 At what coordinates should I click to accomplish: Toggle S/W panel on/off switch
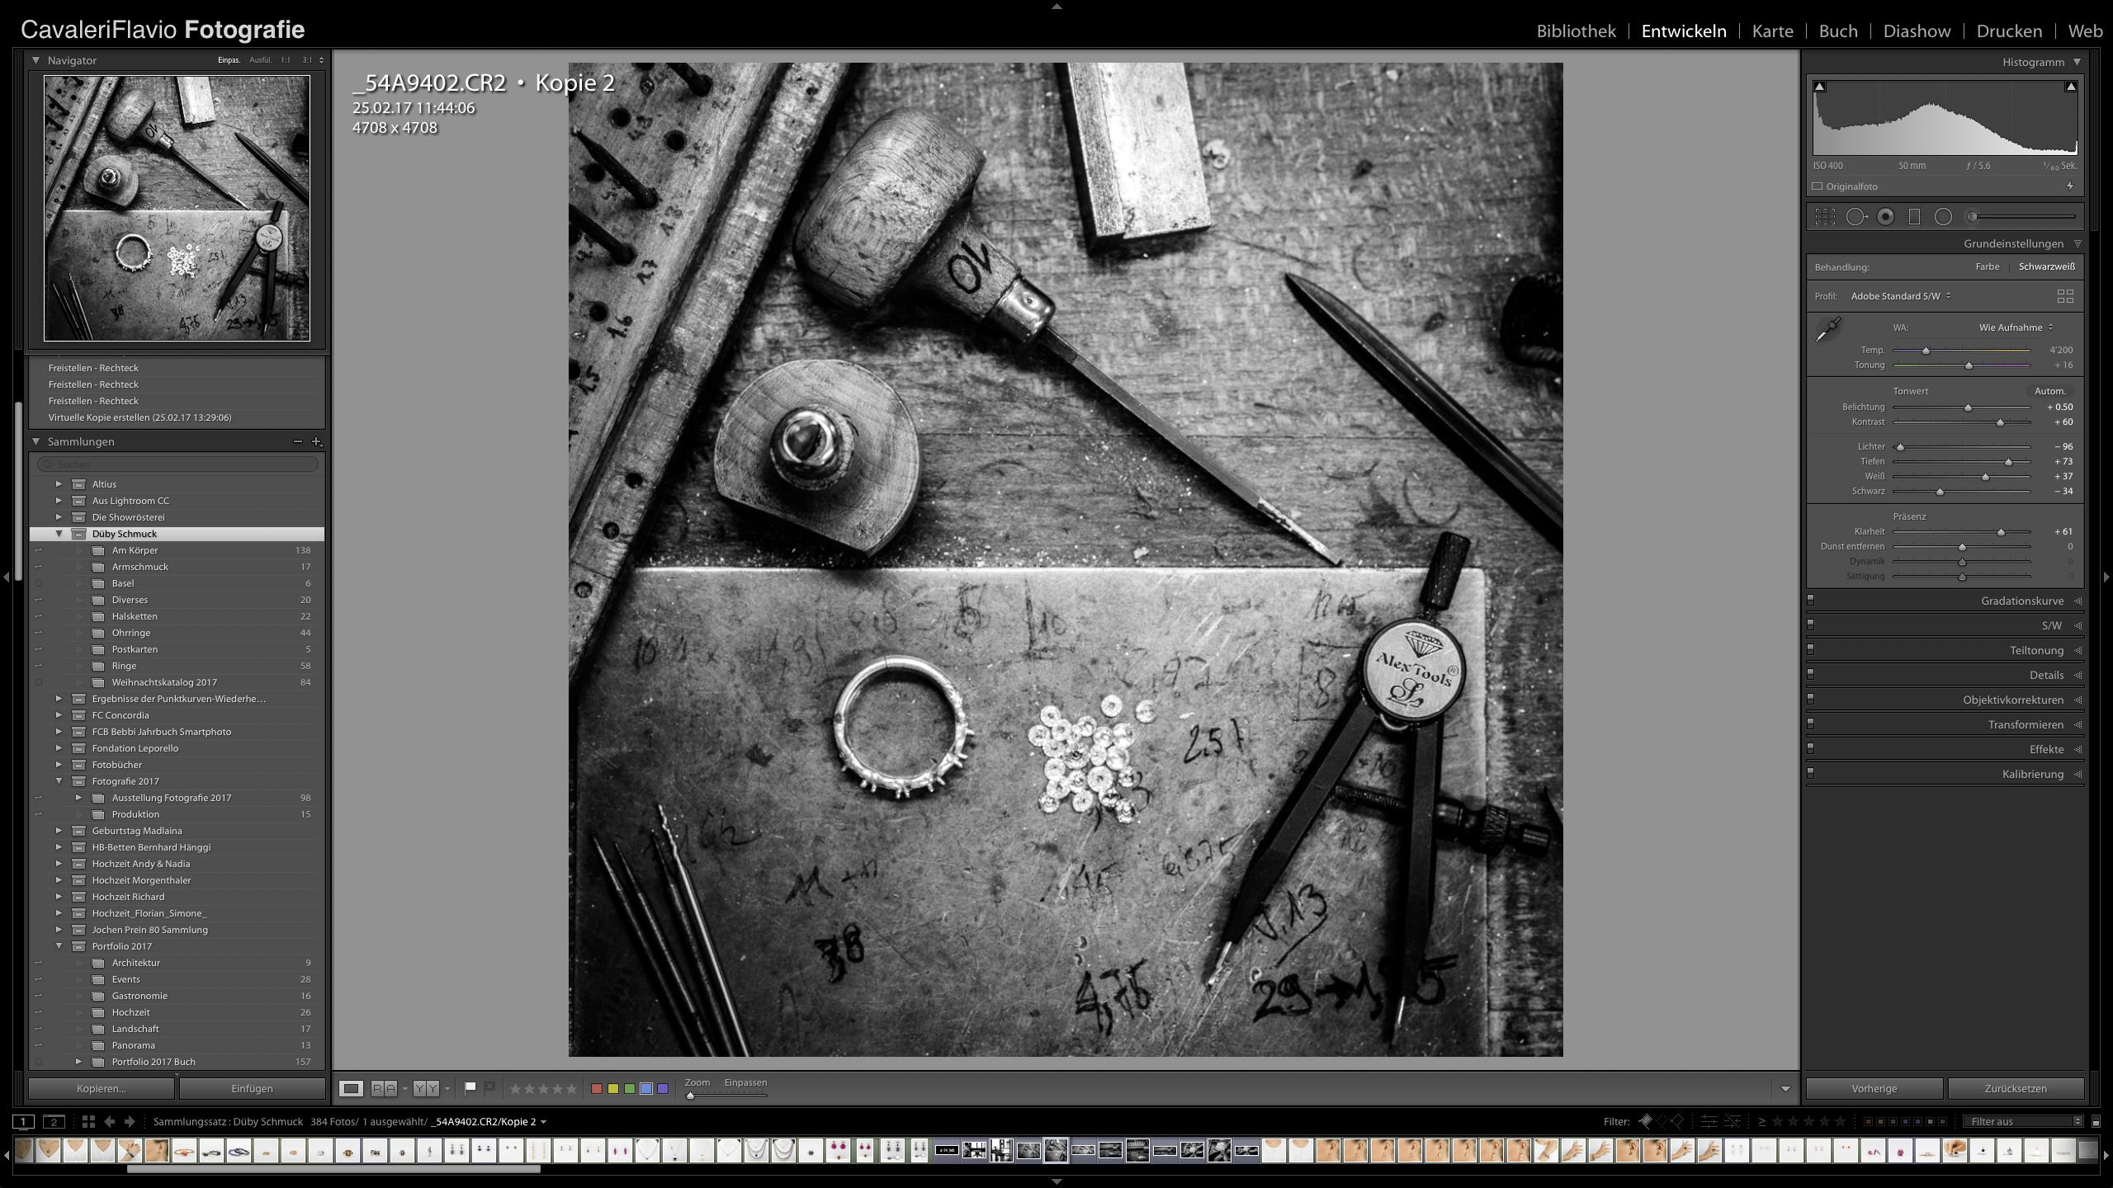1811,625
